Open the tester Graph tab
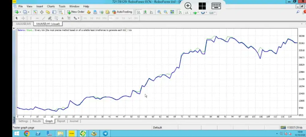The height and width of the screenshot is (137, 306). click(x=49, y=121)
